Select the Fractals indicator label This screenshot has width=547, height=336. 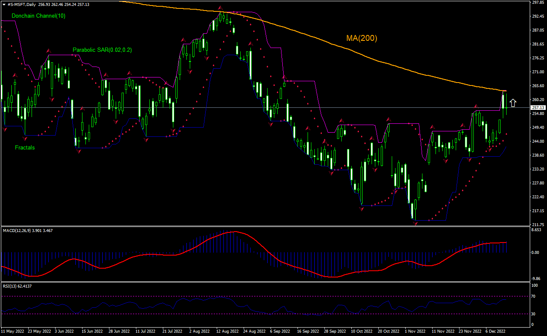[x=25, y=148]
